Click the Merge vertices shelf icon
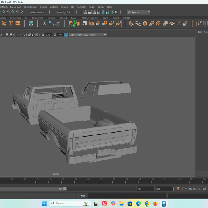Image resolution: width=208 pixels, height=208 pixels. click(x=152, y=23)
